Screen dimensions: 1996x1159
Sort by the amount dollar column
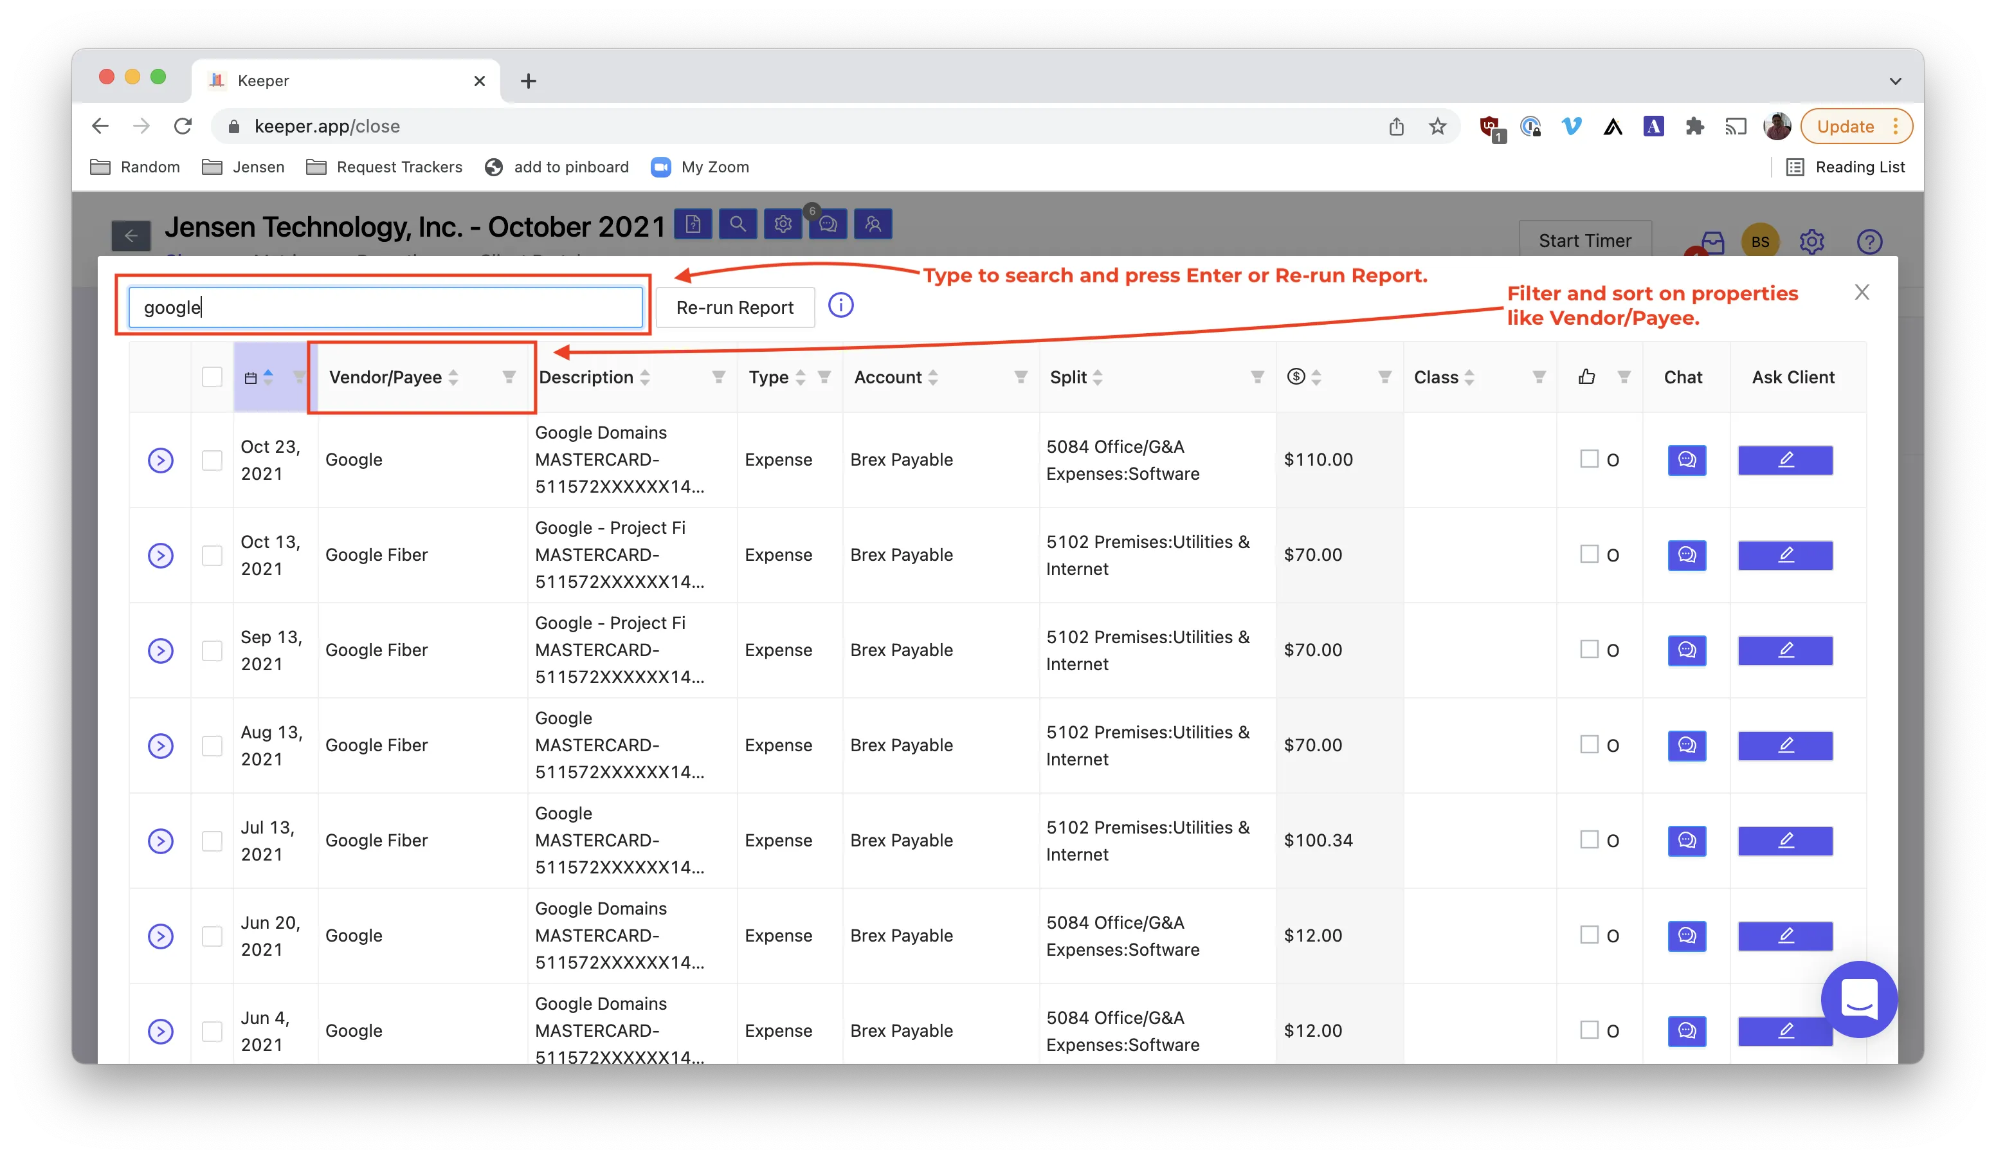point(1316,378)
